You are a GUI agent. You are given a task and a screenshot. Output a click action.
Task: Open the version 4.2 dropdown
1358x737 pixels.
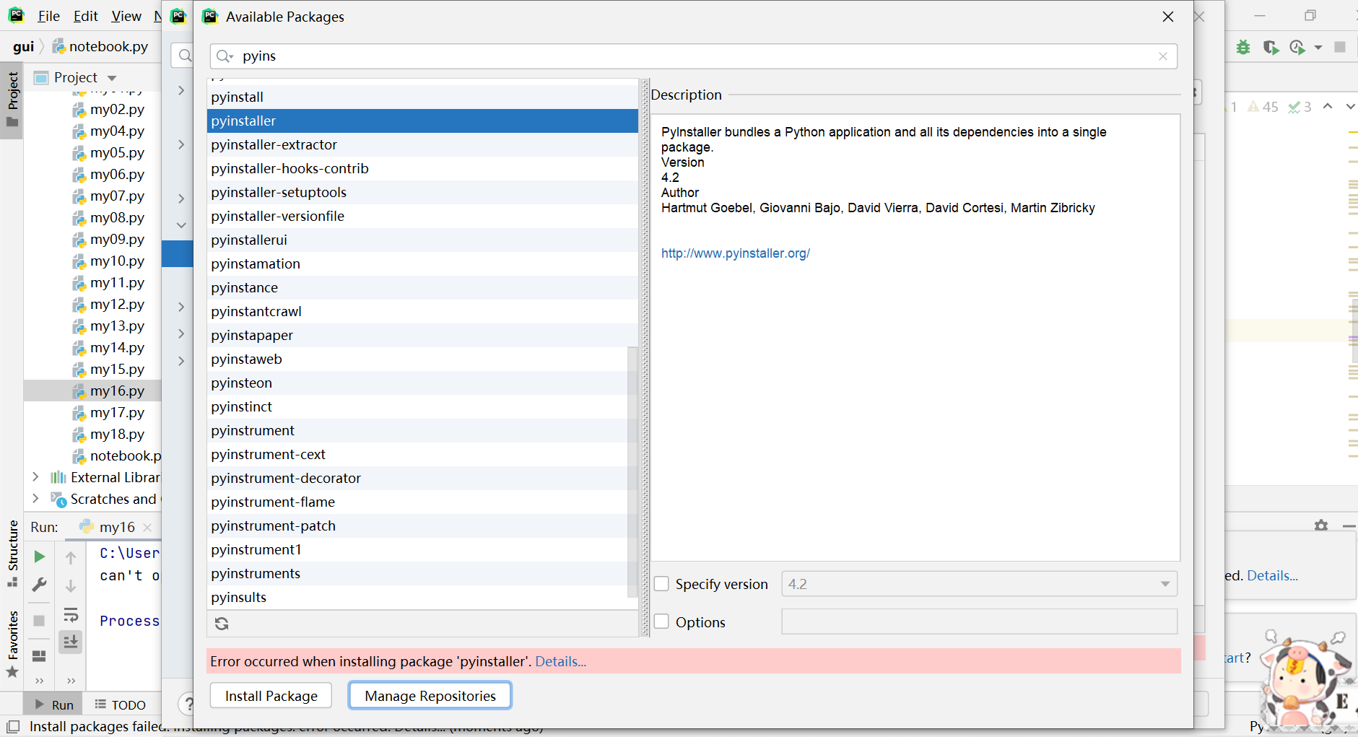coord(1165,584)
